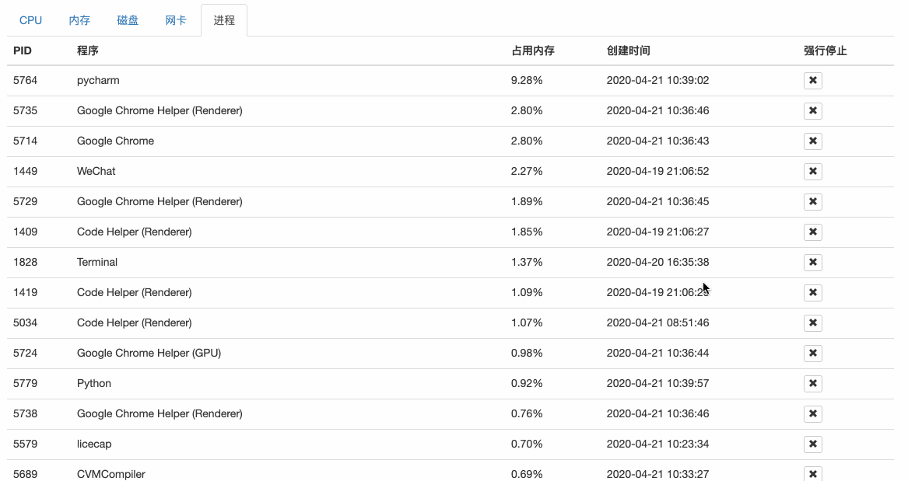
Task: Select the CVMCompiler process name
Action: 111,474
